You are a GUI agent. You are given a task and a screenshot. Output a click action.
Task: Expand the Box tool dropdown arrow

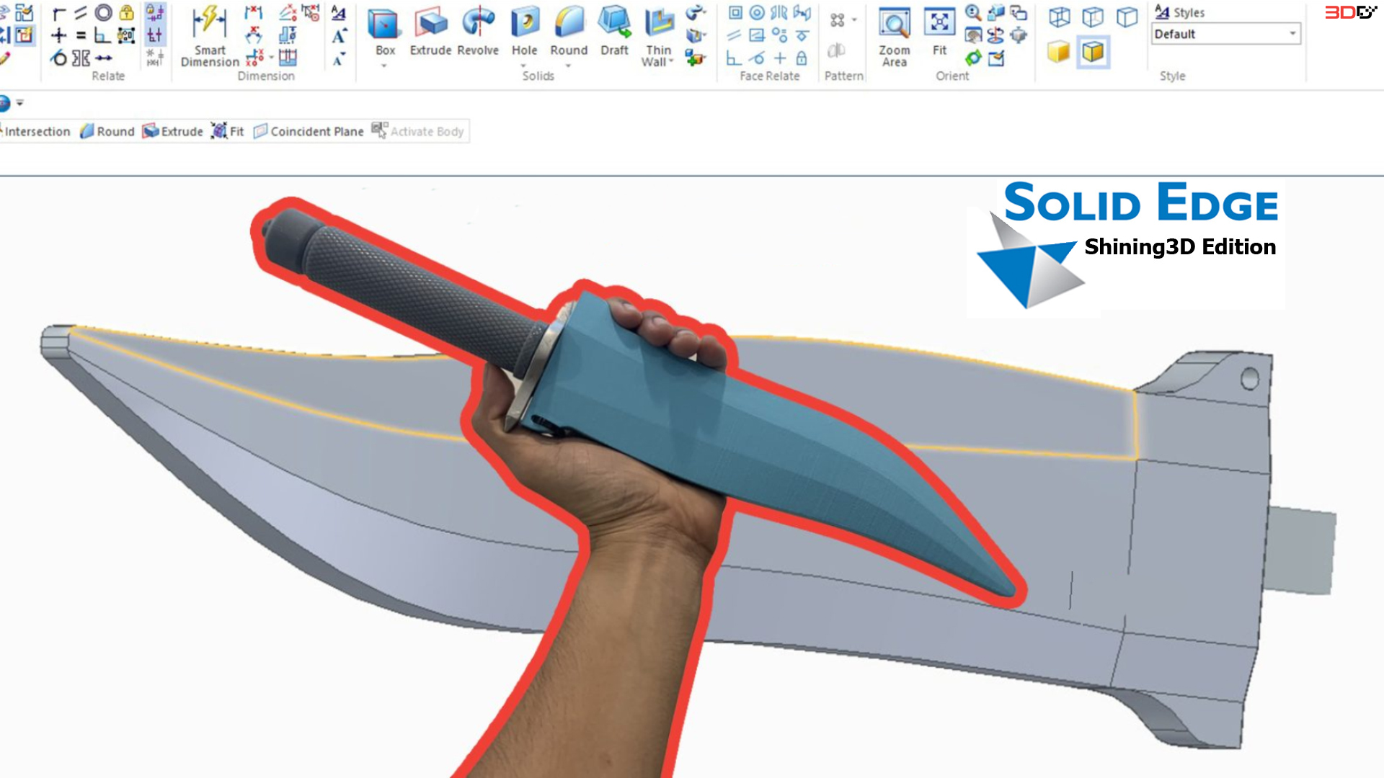(x=383, y=65)
